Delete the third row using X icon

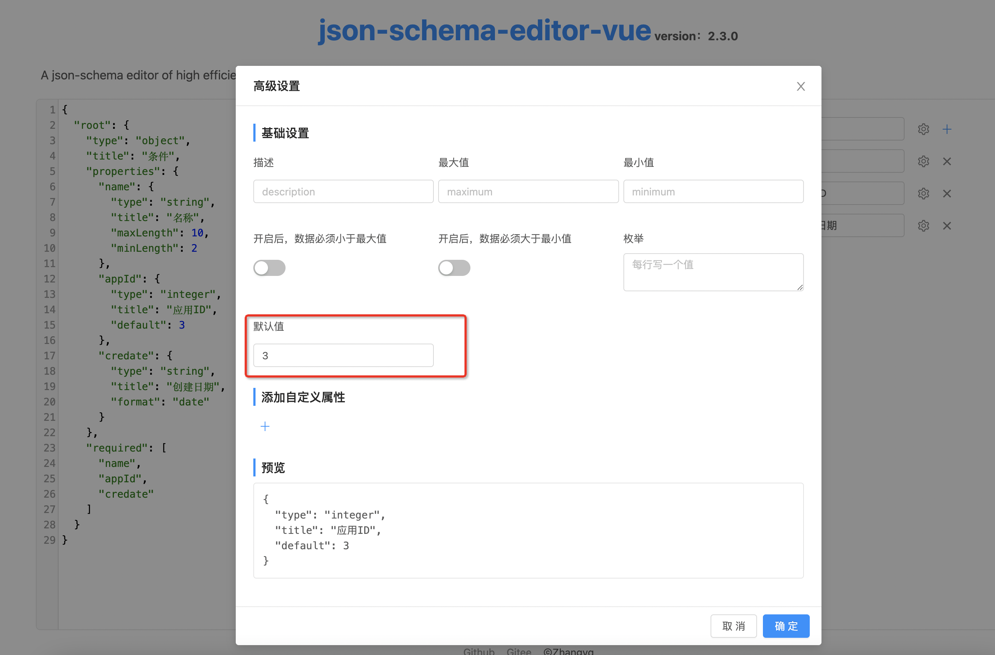tap(947, 194)
